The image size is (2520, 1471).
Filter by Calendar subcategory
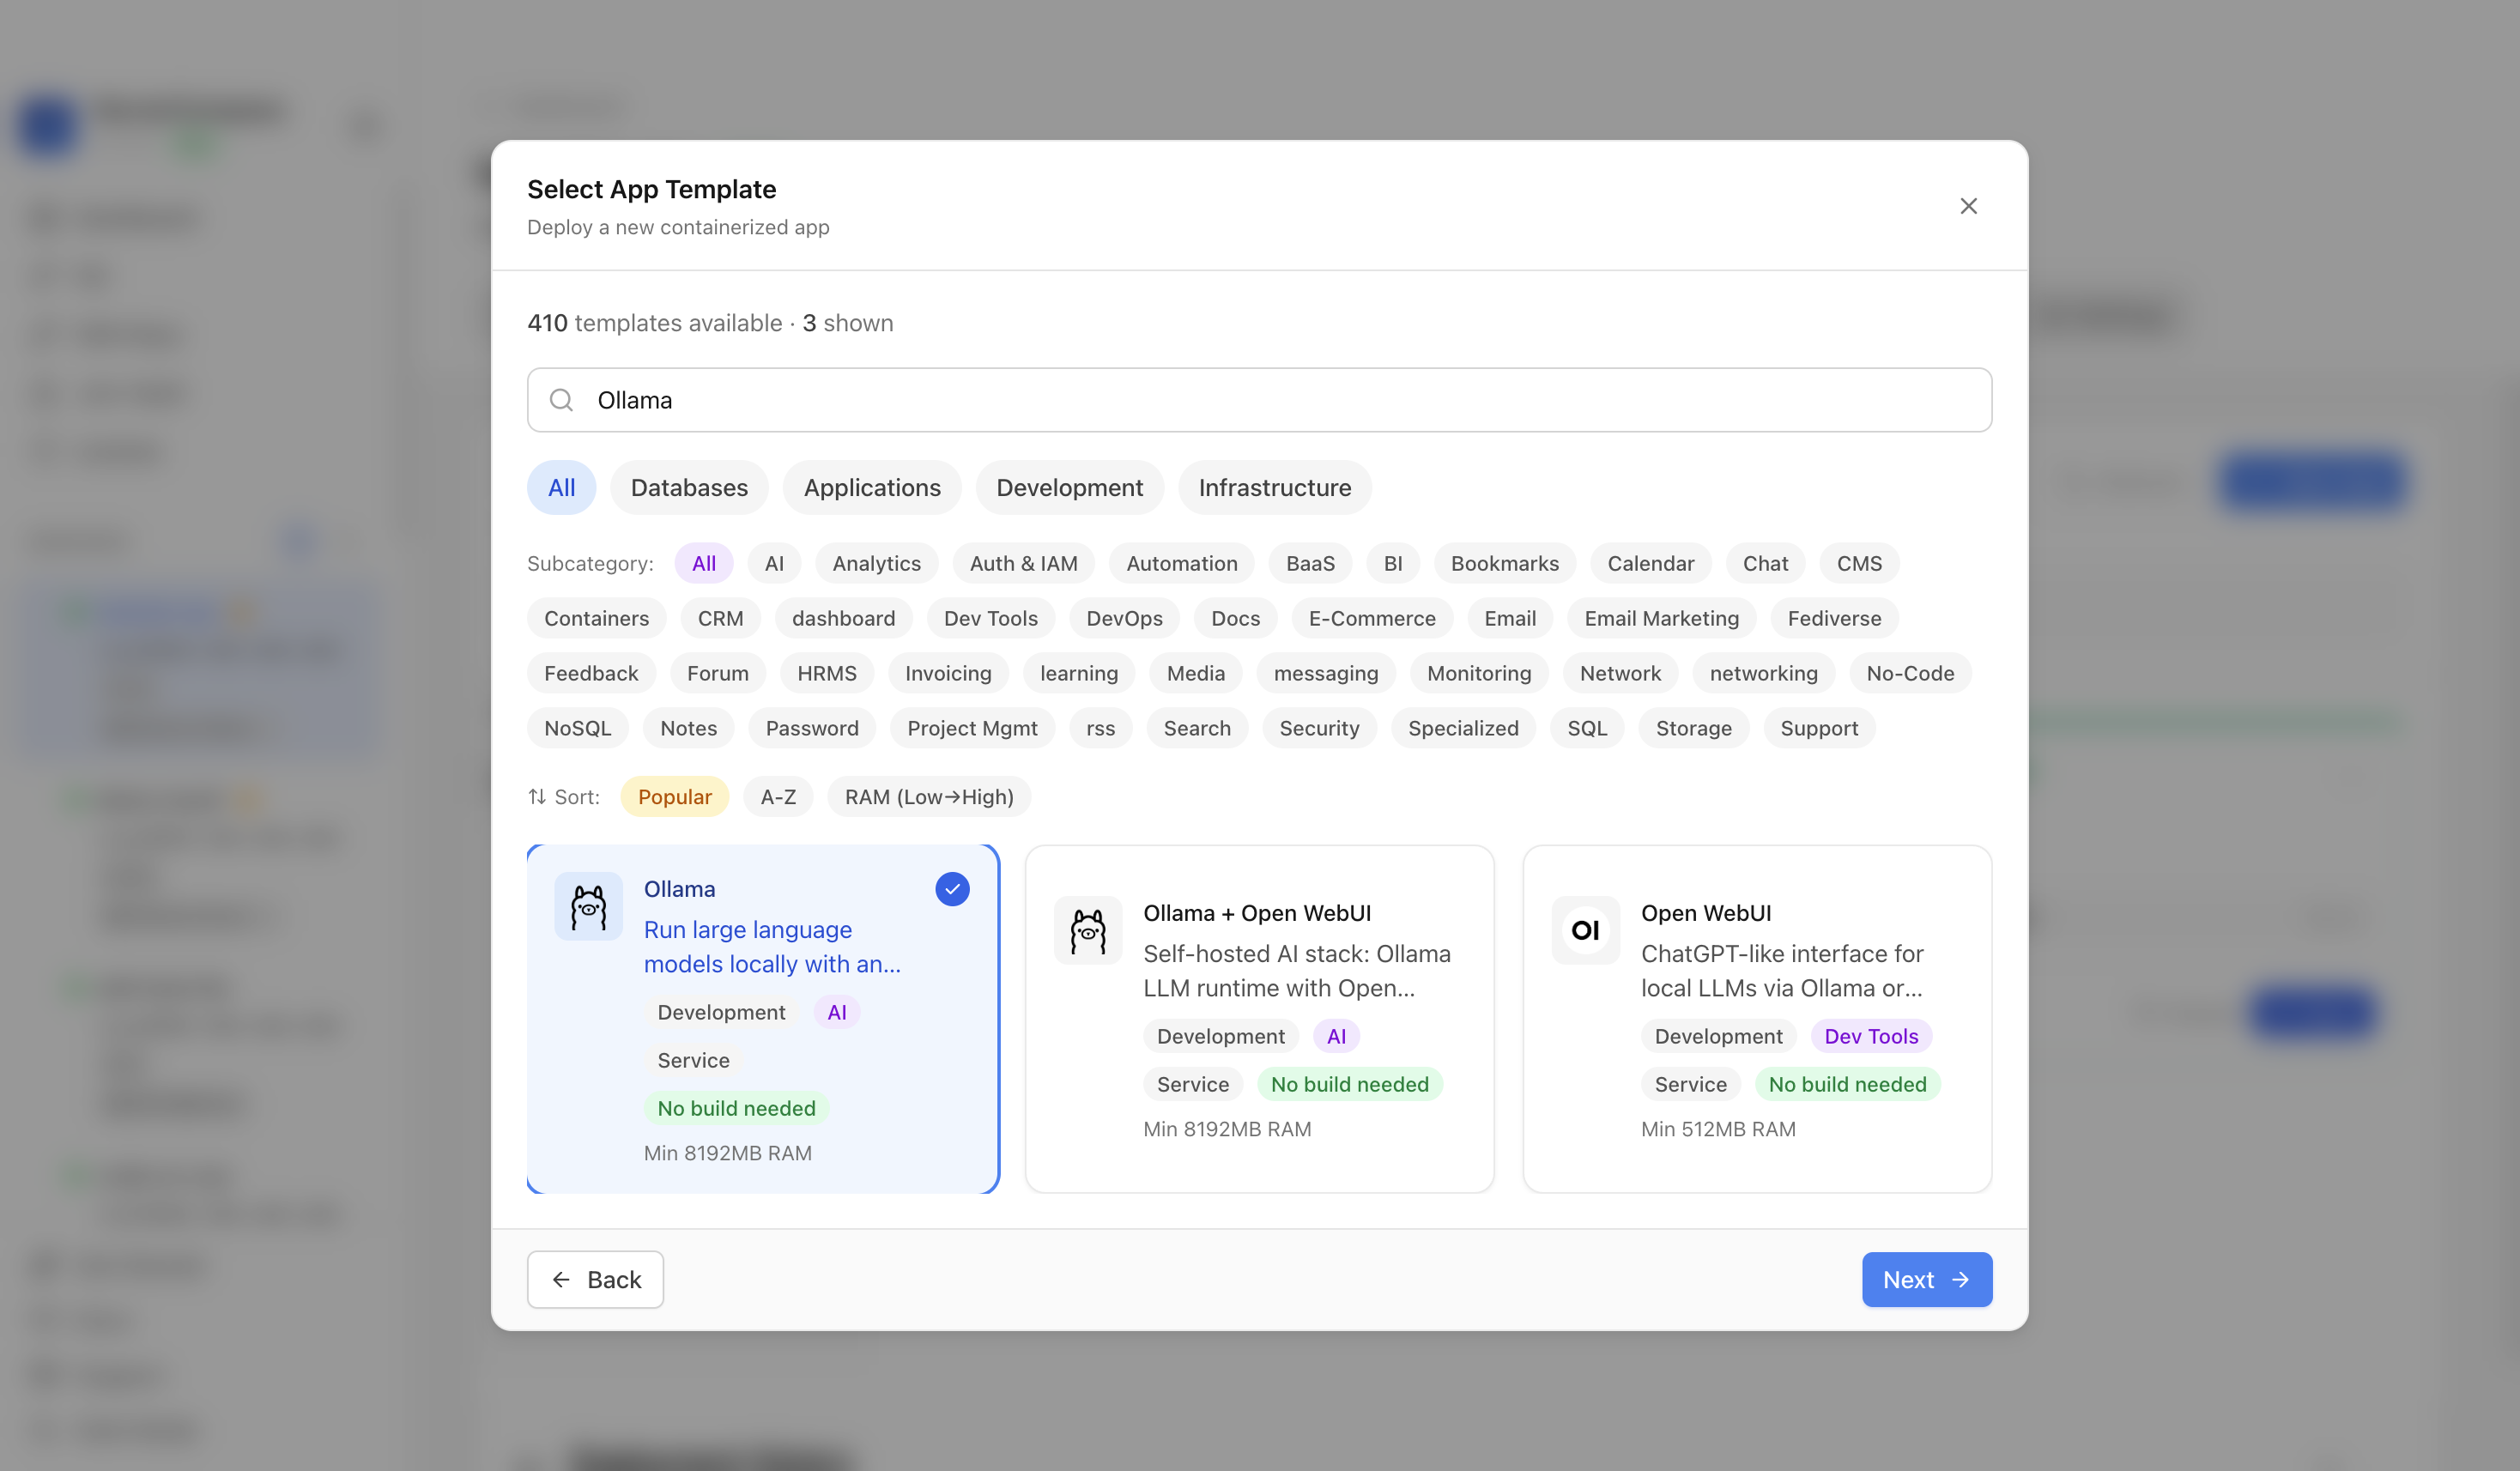(x=1651, y=564)
